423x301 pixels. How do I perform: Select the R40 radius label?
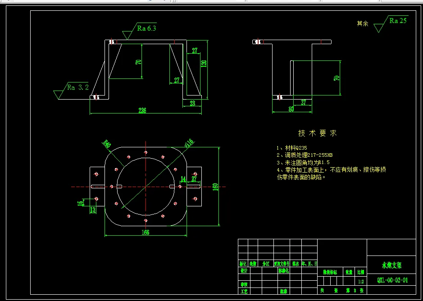tap(107, 144)
